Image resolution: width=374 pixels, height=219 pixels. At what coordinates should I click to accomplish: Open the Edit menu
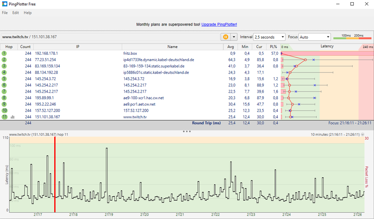pos(15,13)
